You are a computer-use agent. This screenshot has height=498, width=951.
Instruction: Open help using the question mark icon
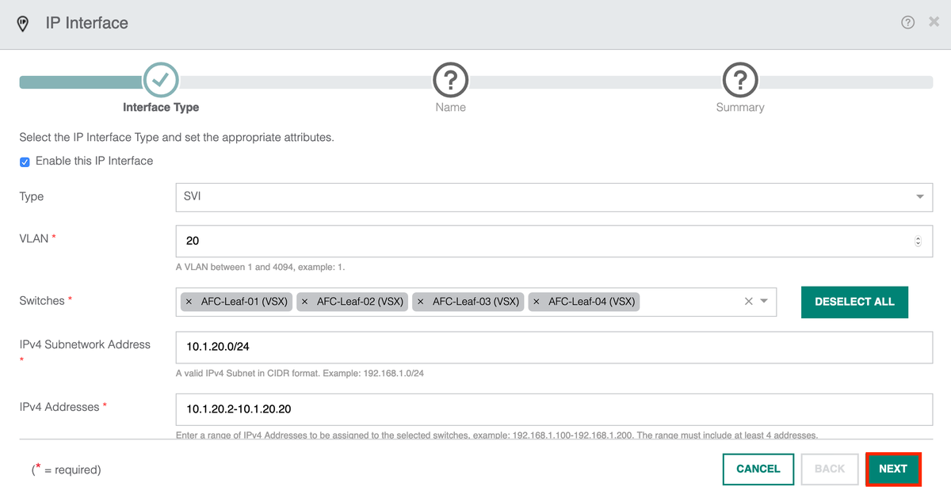pos(907,22)
